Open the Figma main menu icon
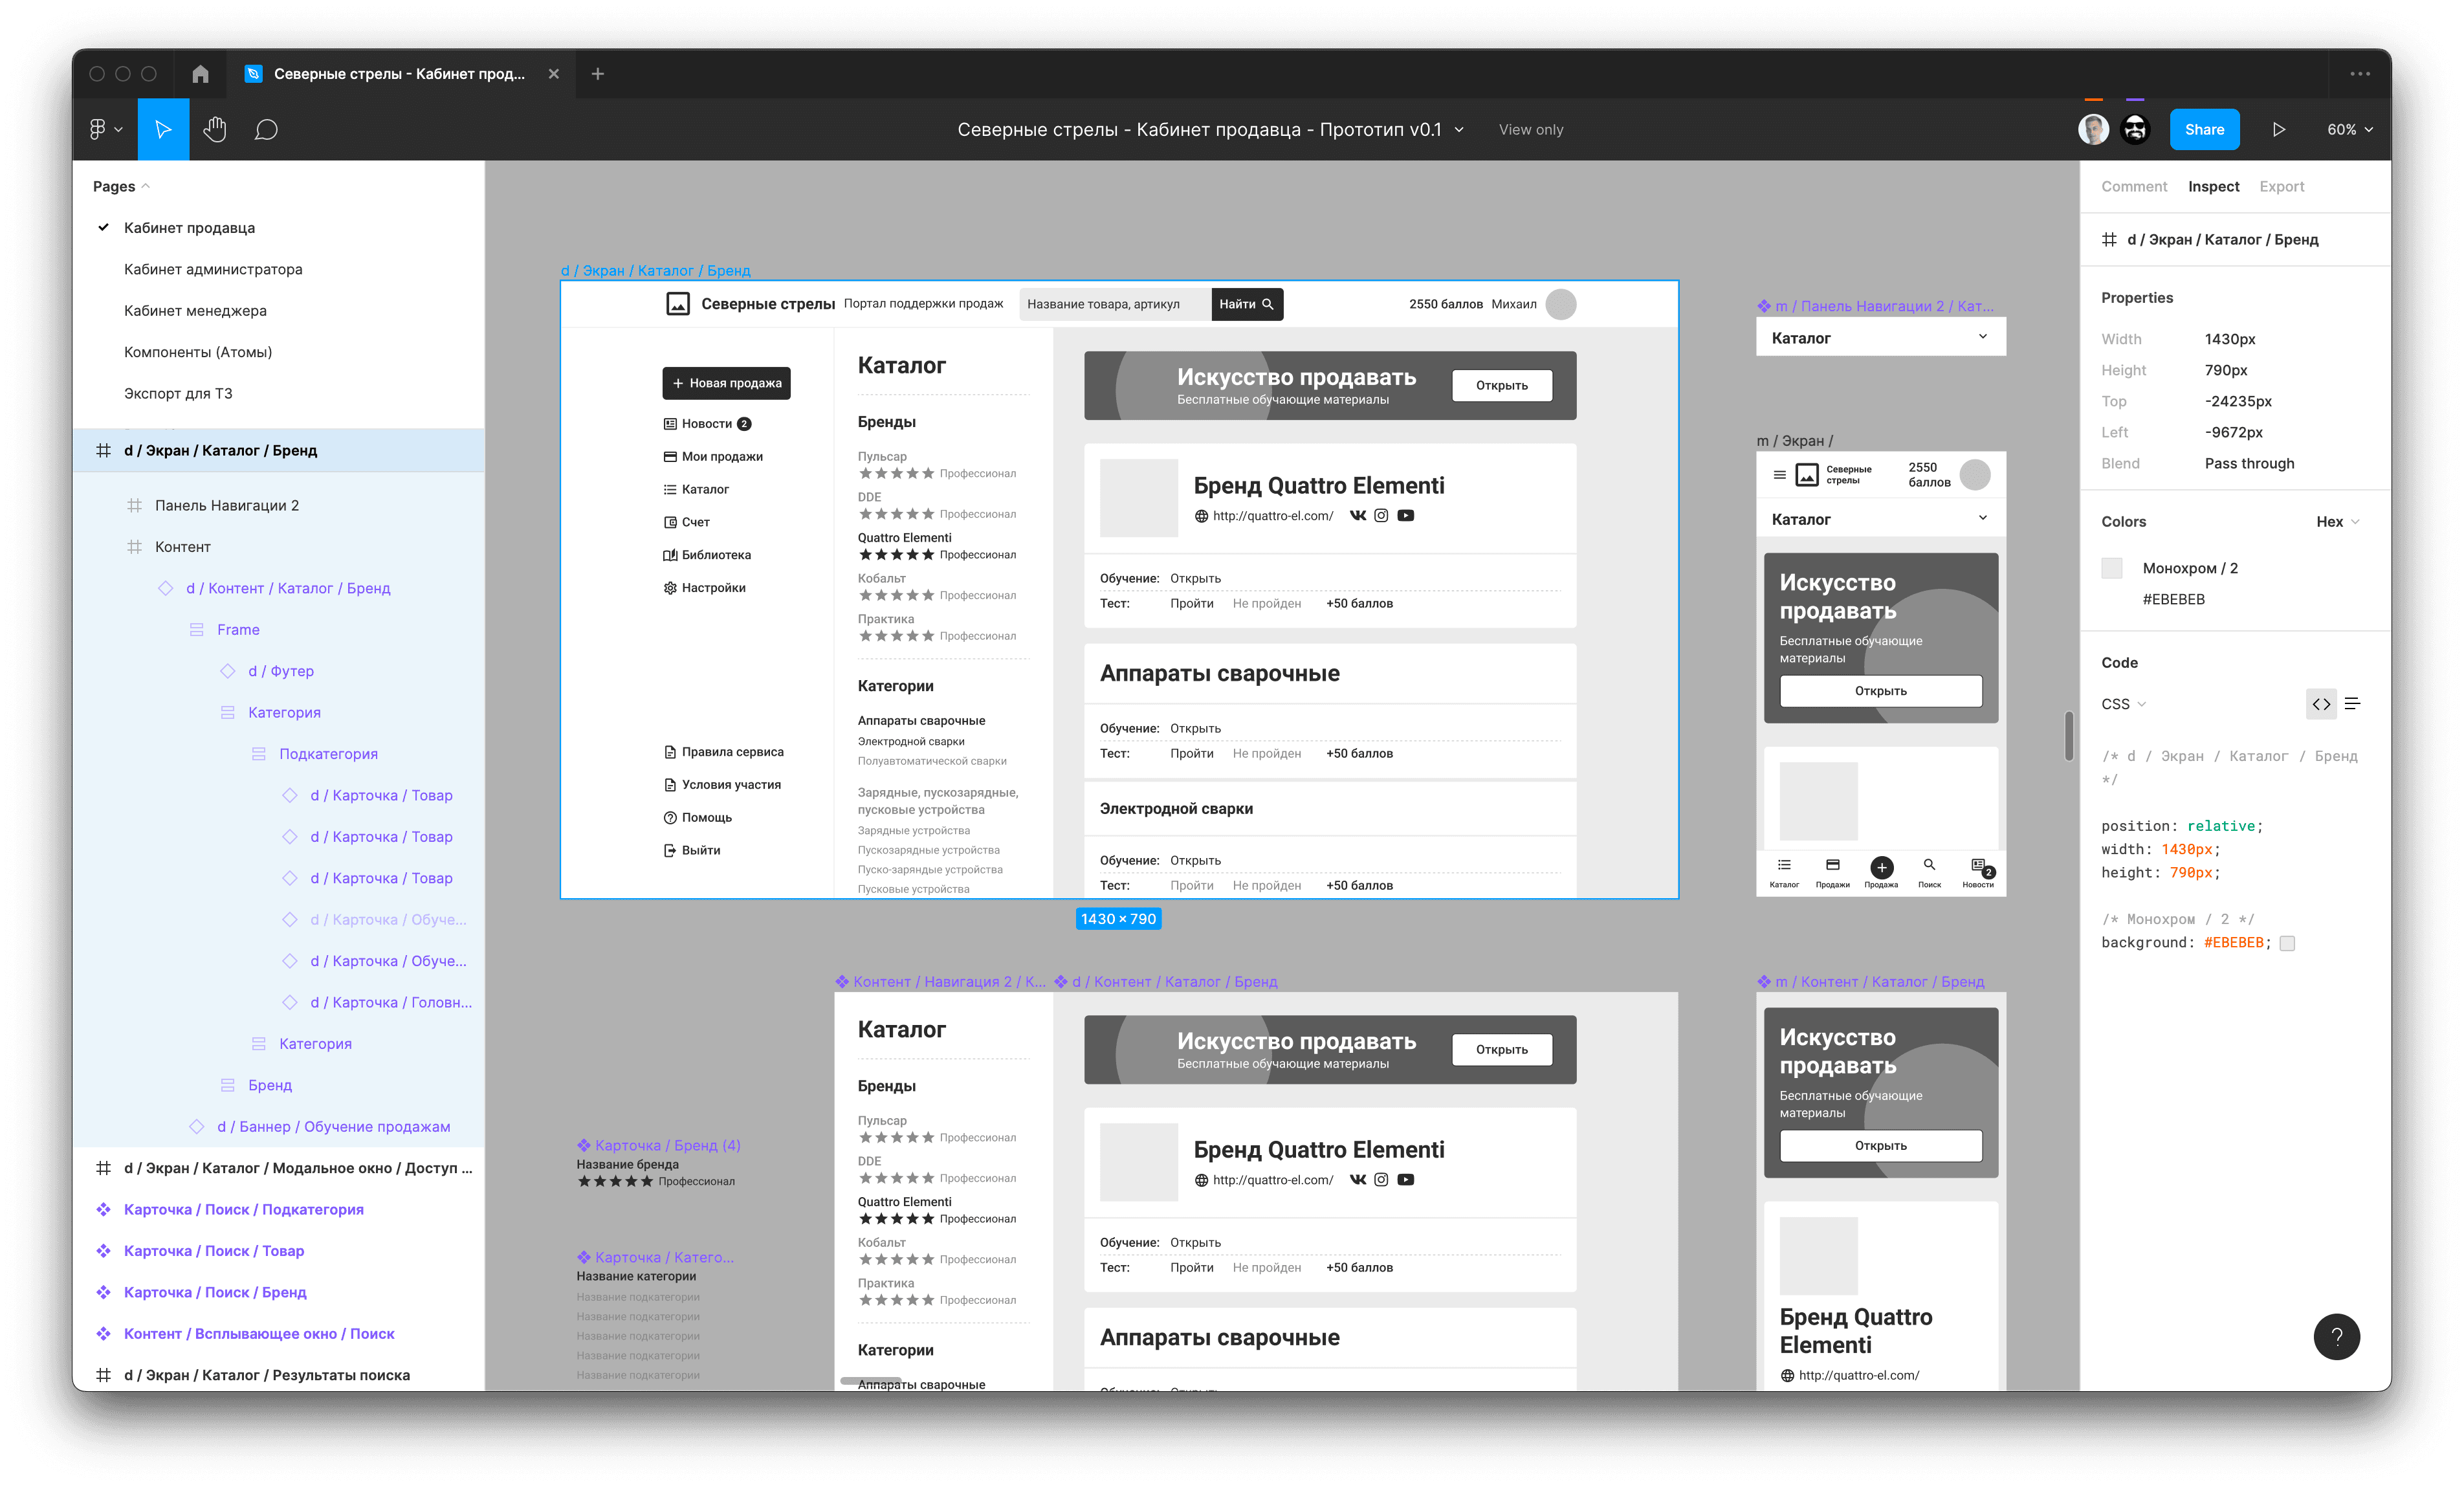The height and width of the screenshot is (1487, 2464). pos(105,129)
